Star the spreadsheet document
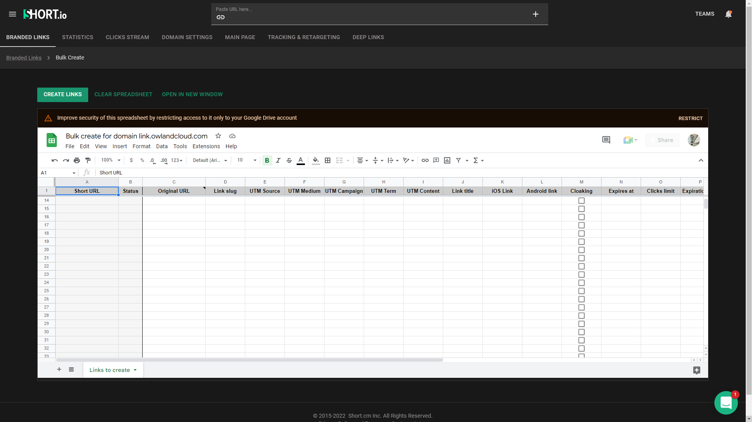The image size is (752, 422). tap(218, 136)
